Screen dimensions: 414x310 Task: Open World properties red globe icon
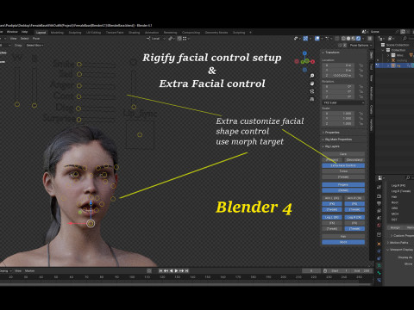click(379, 226)
